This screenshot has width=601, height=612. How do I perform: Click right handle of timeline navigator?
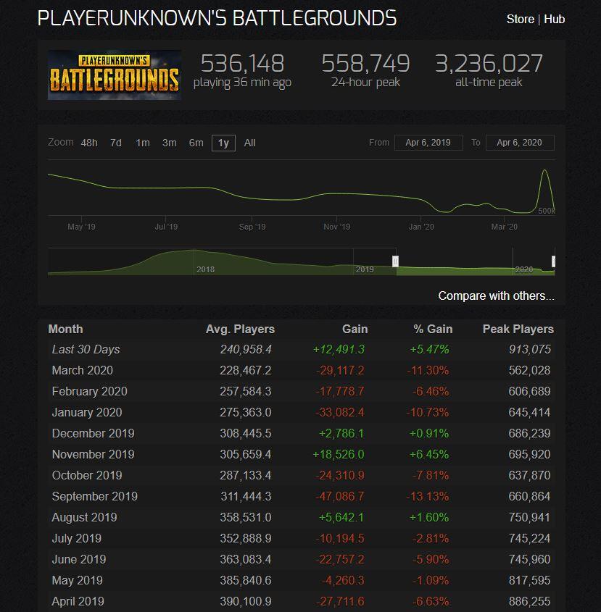click(553, 261)
